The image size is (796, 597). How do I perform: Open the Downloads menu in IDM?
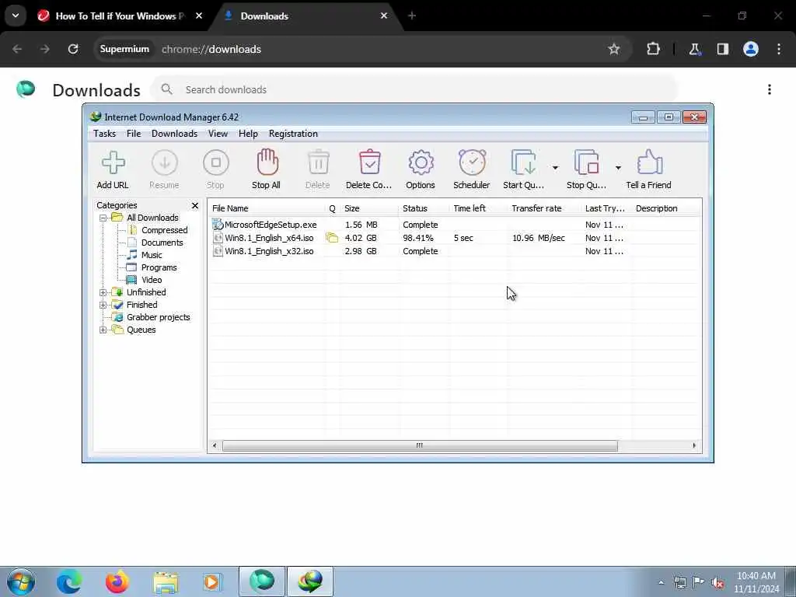point(174,134)
